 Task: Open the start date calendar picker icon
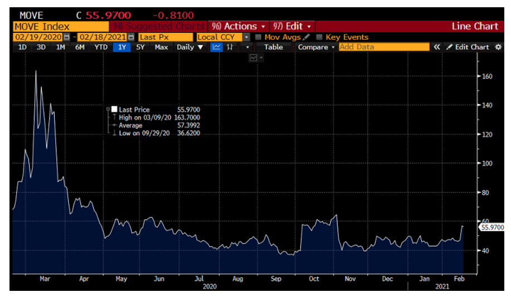[x=67, y=37]
